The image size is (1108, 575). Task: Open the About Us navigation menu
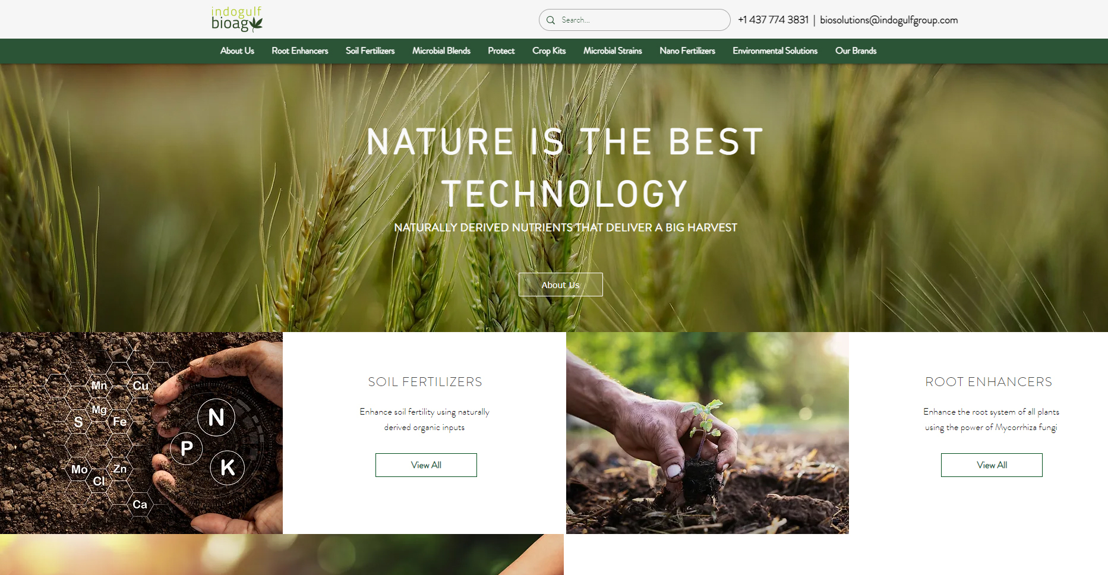coord(237,51)
